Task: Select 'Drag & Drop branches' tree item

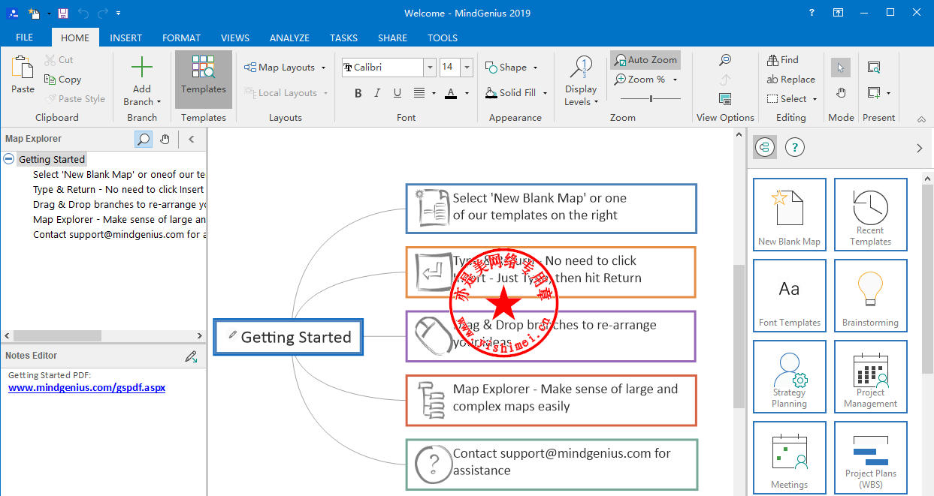Action: coord(119,204)
